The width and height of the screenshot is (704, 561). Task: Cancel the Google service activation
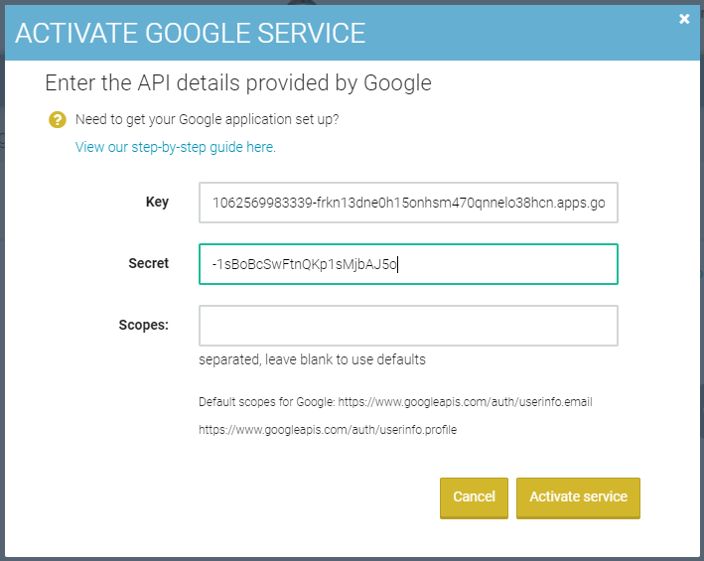pos(474,497)
